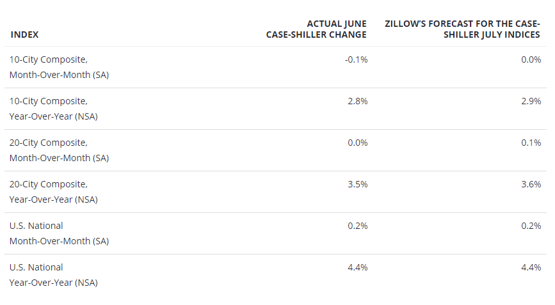Click the 20-City Composite Year-Over-Year row label
Screen dimensions: 555x305
pos(53,192)
